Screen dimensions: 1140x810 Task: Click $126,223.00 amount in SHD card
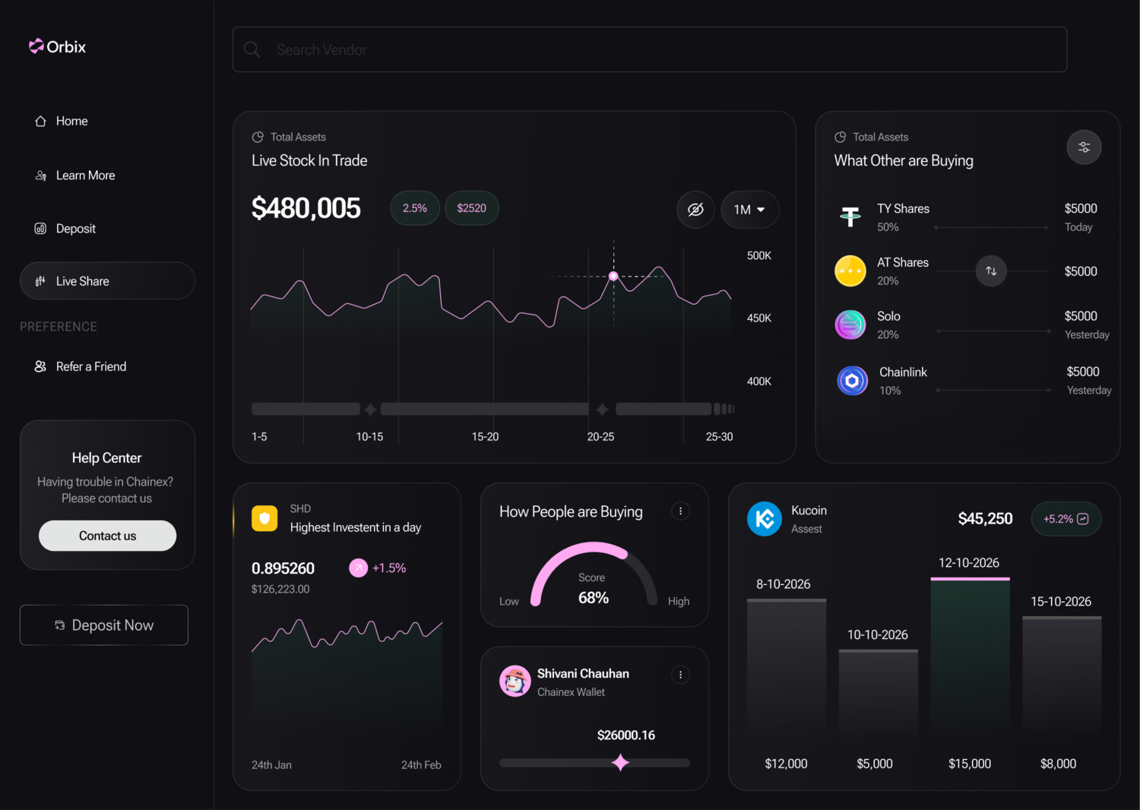click(280, 589)
